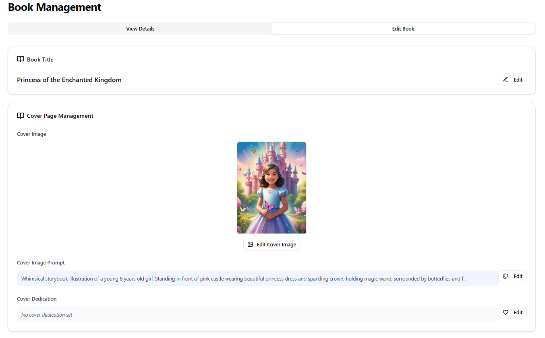Click the Cover Page Management section heading

pos(60,116)
